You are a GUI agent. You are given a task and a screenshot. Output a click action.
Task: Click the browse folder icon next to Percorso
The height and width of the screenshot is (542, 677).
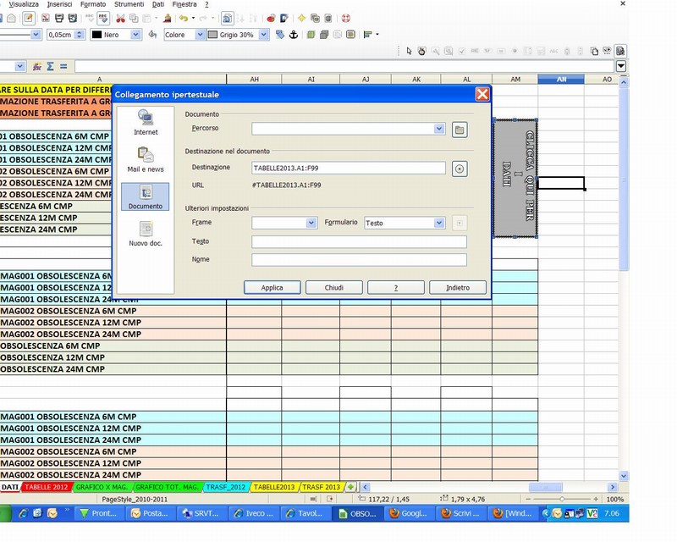tap(460, 129)
